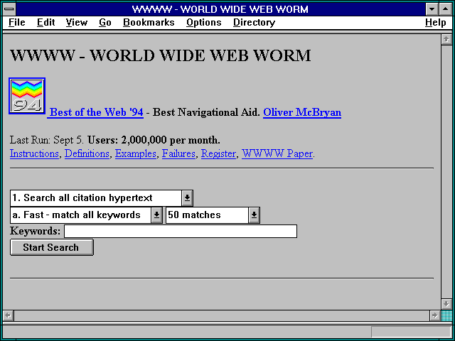Click the window title bar text

[220, 9]
